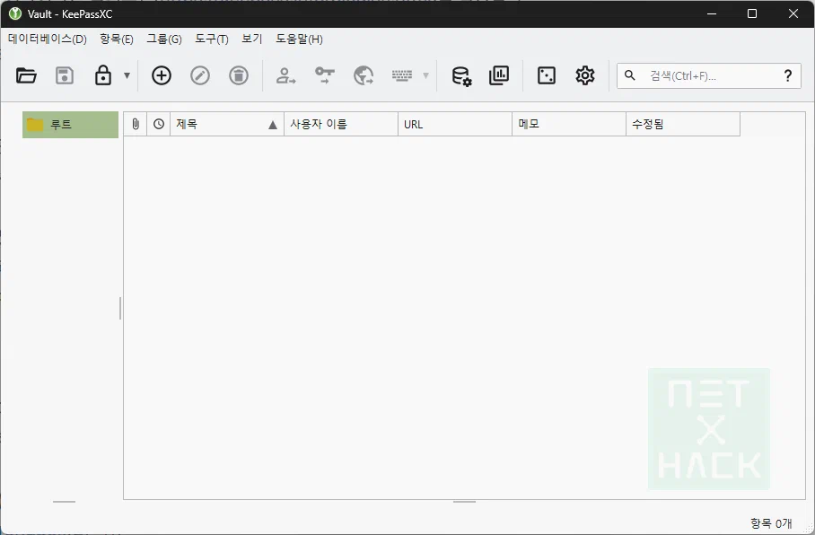Lock the database using padlock icon
Viewport: 815px width, 535px height.
tap(103, 76)
